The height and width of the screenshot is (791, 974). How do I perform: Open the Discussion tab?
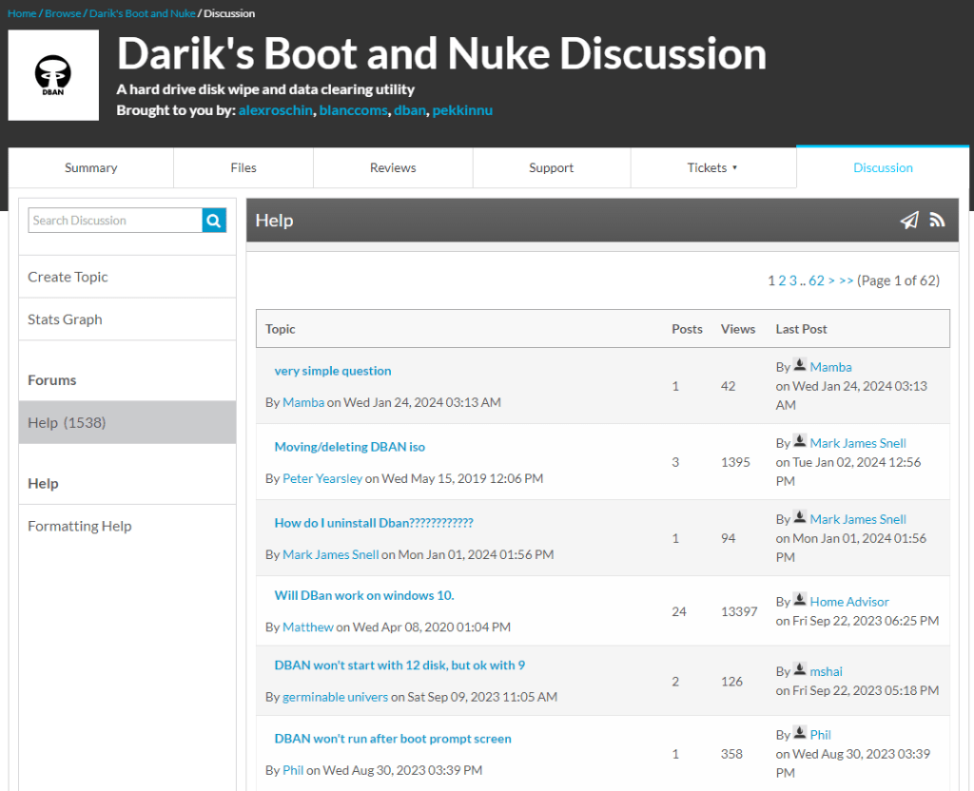[883, 167]
